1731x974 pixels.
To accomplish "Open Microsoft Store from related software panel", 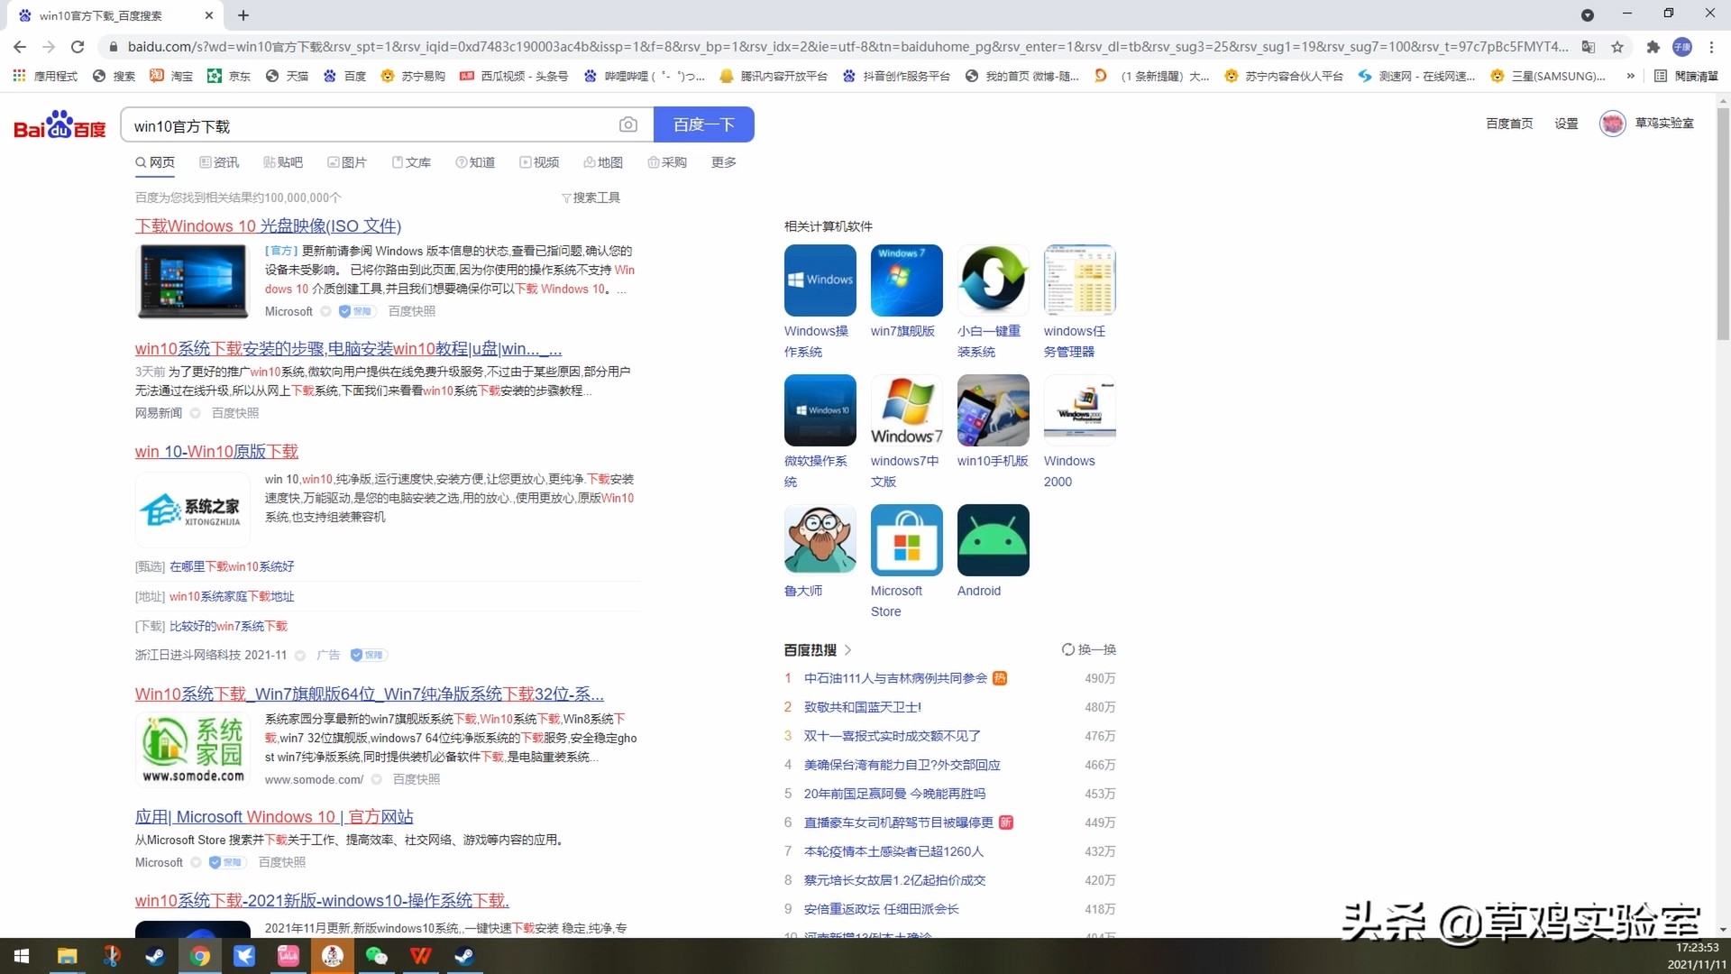I will 906,539.
